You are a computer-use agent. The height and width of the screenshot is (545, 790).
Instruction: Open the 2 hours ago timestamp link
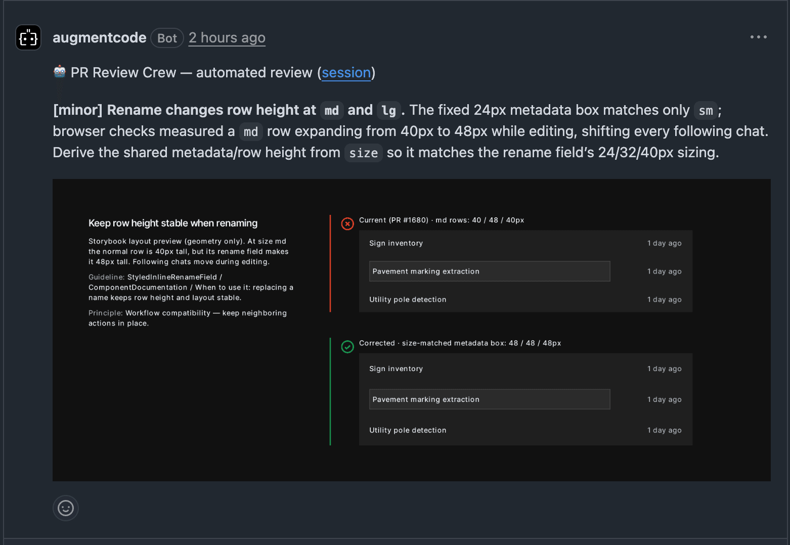point(227,38)
